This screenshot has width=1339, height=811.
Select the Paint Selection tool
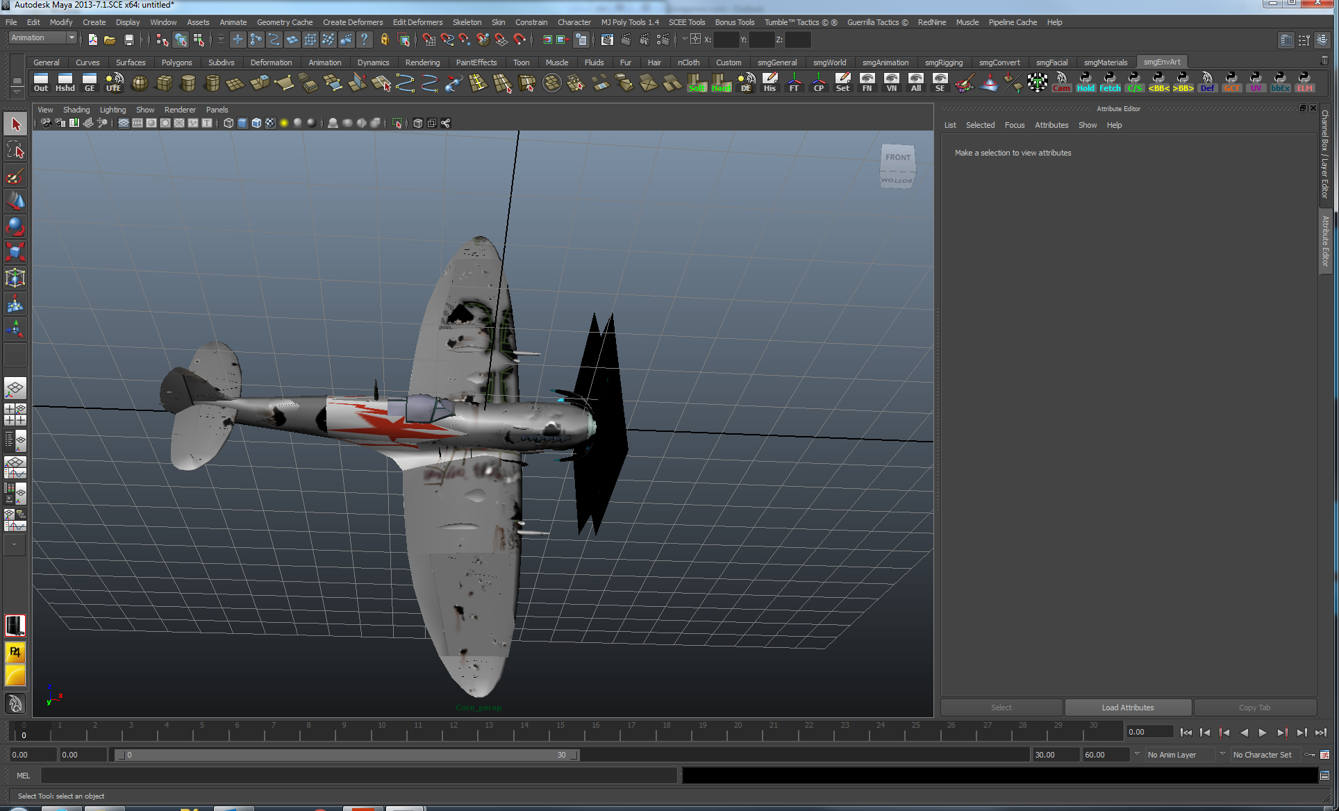tap(15, 176)
